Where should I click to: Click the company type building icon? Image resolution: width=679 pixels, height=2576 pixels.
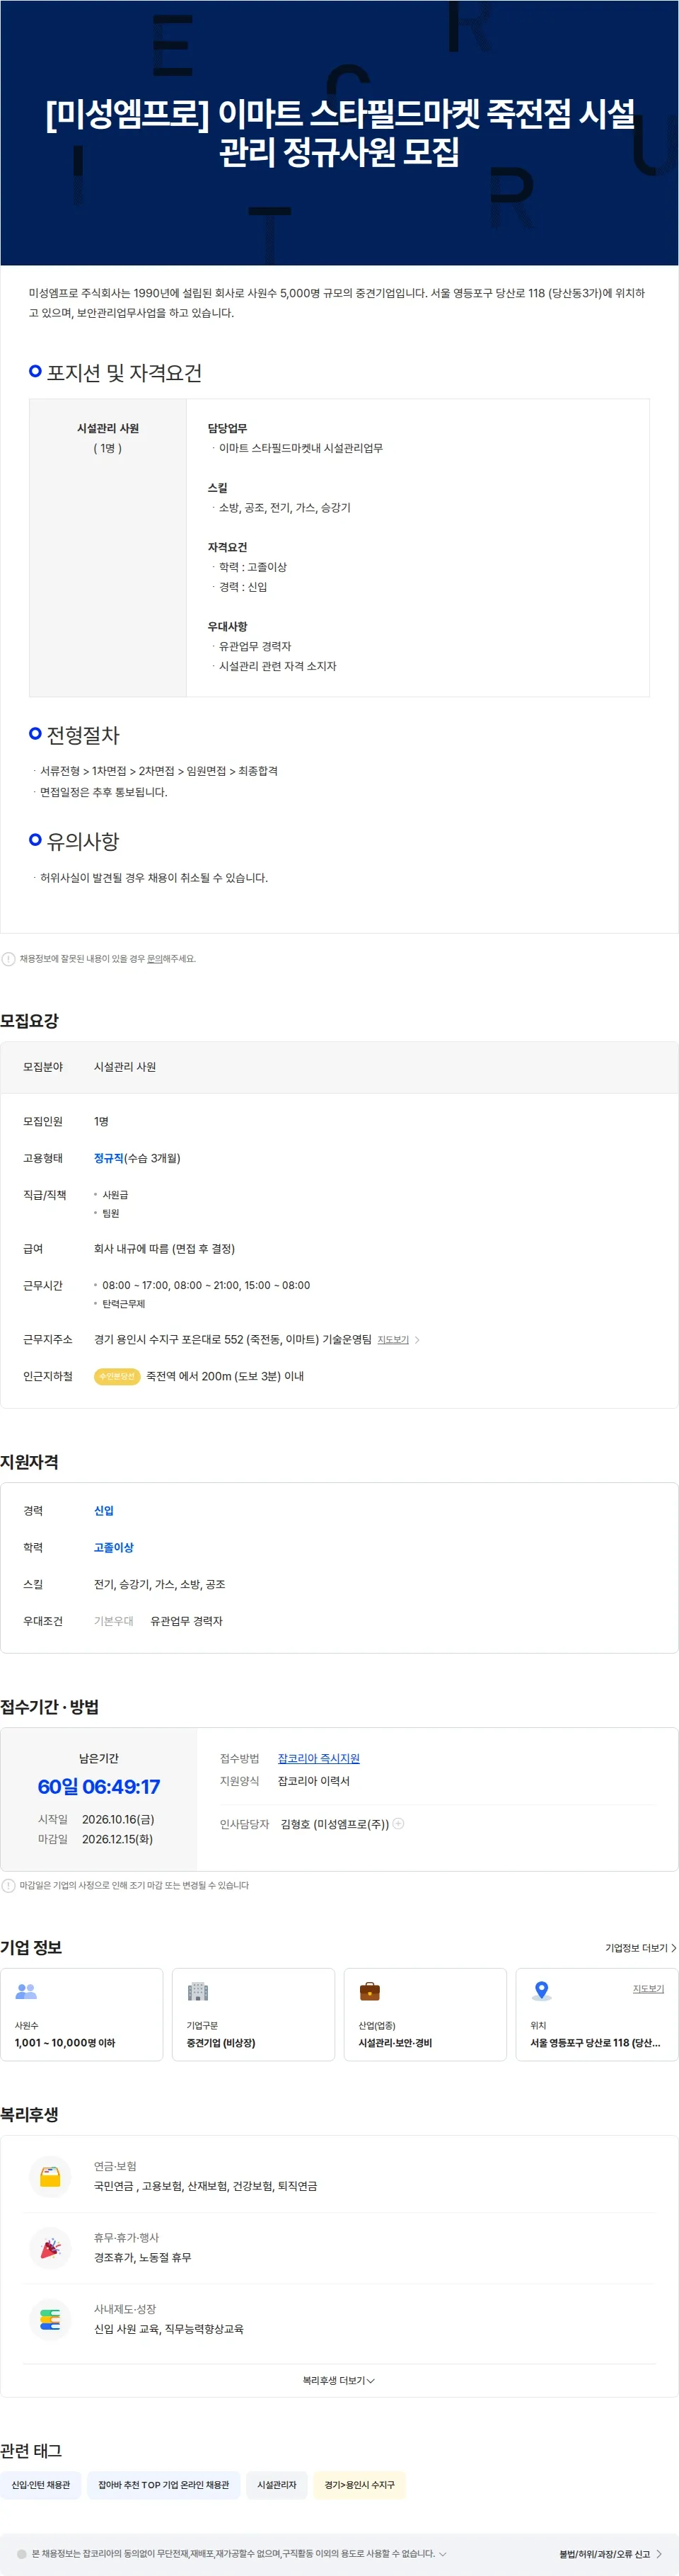click(198, 1991)
